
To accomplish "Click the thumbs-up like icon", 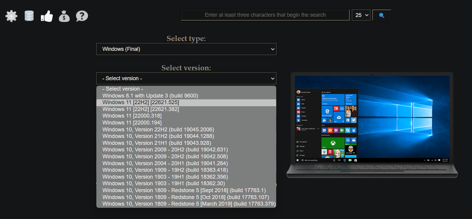I will click(47, 16).
